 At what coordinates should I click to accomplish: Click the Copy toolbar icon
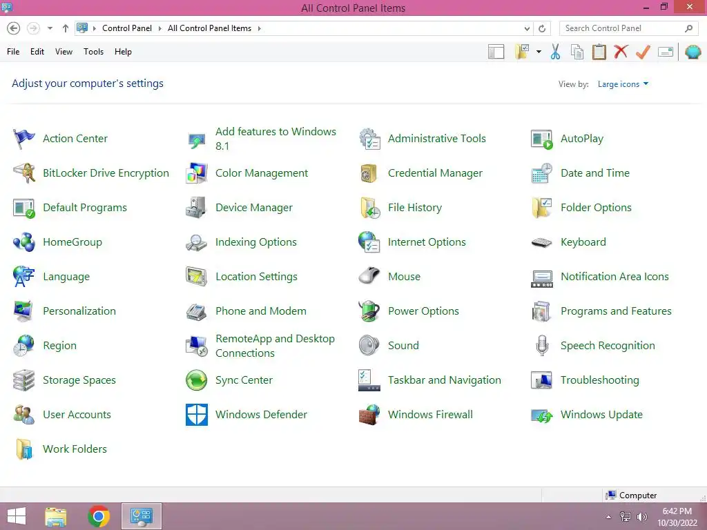577,52
